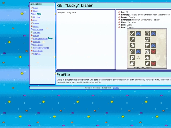171x128 pixels.
Task: Click the blue up-arrow beside the flag icon
Action: tap(153, 46)
